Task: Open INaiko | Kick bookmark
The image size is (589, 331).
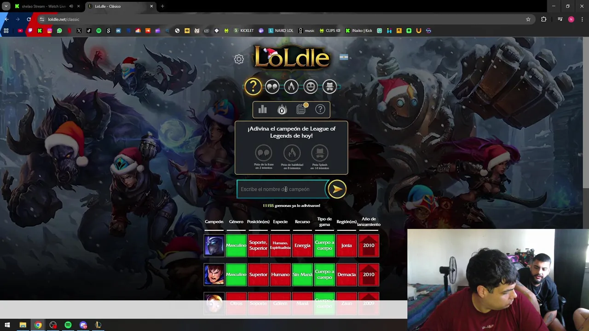Action: click(359, 31)
